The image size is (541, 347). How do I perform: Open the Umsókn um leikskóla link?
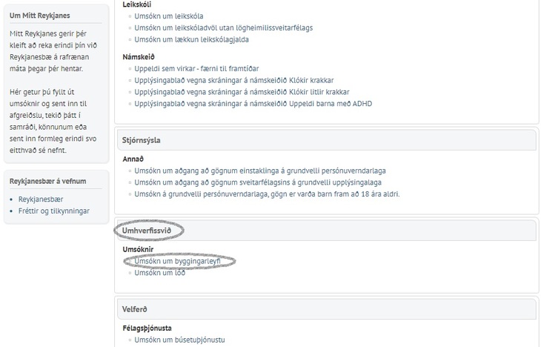click(169, 16)
